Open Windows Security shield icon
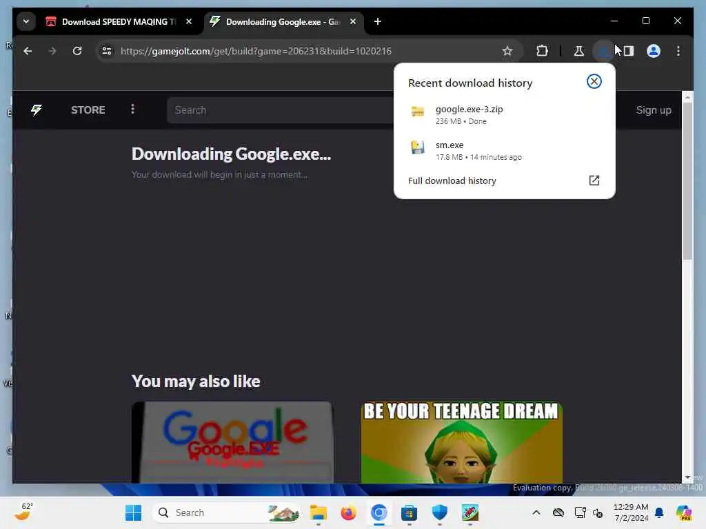The image size is (706, 529). click(439, 512)
